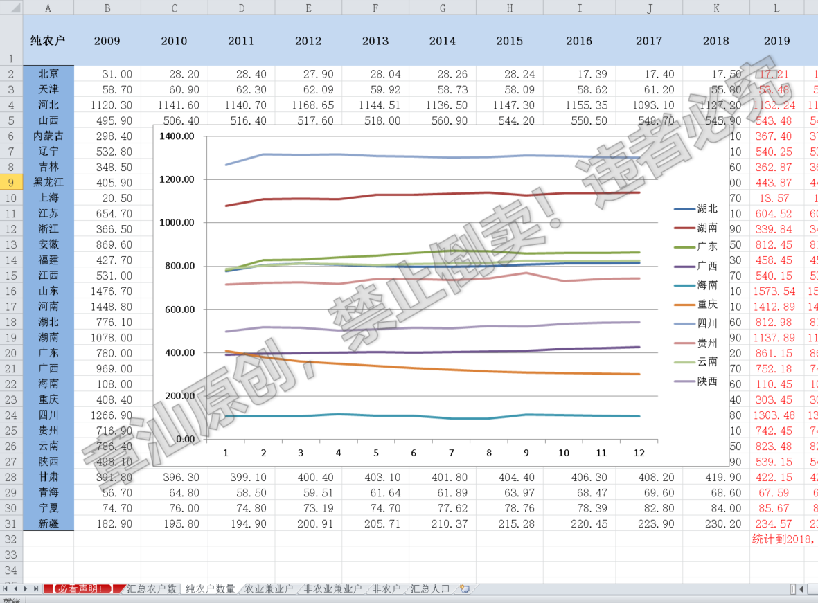Click the red value 85.67

[776, 508]
